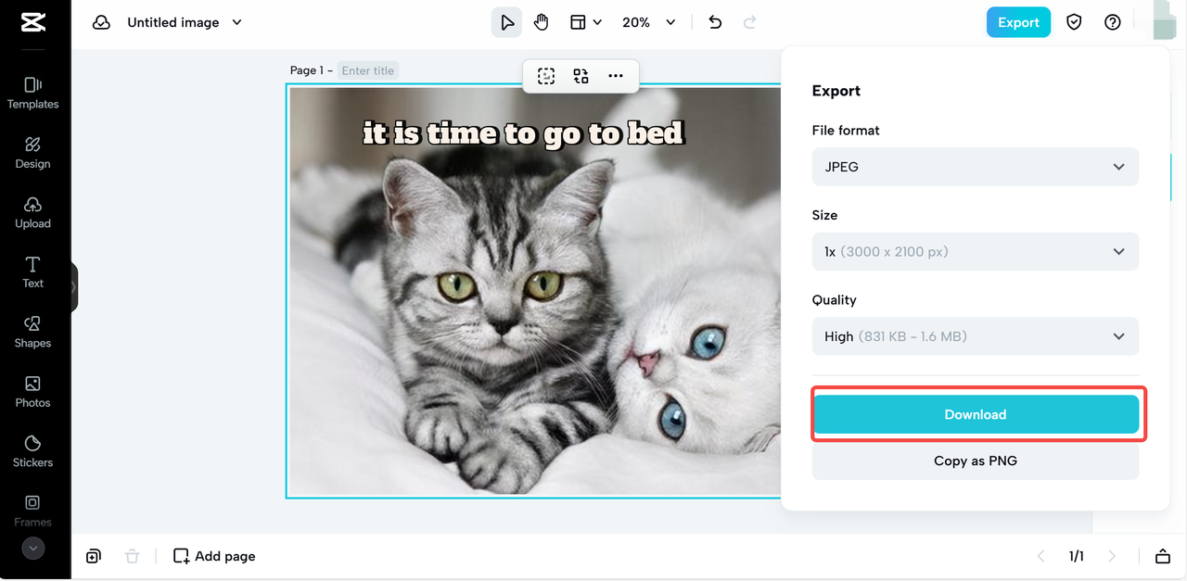This screenshot has width=1187, height=581.
Task: Select the 'it is time to go to bed' text
Action: 524,133
